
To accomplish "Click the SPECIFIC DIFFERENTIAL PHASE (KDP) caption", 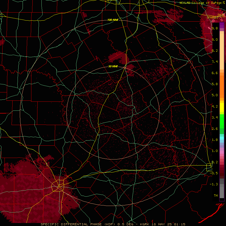I will click(78, 224).
